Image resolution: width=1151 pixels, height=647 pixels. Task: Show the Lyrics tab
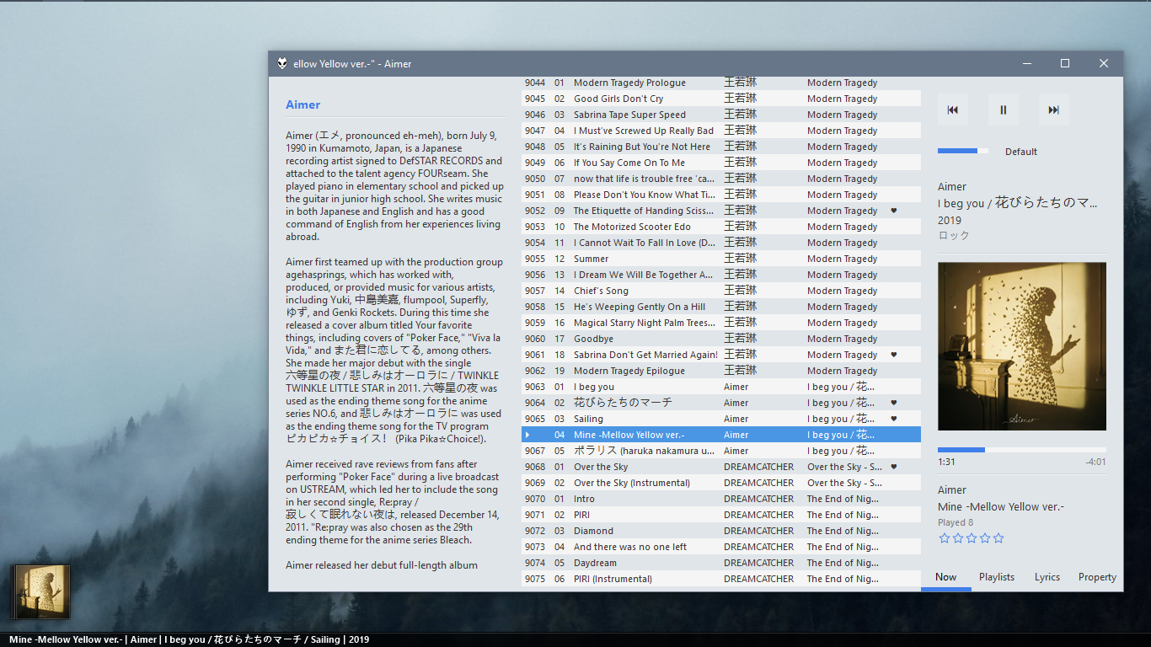coord(1047,577)
